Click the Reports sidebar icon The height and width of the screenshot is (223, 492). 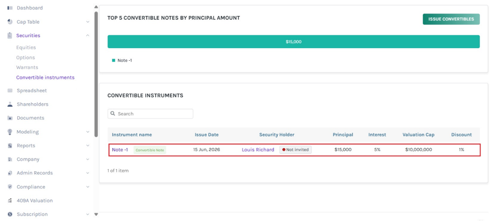pos(10,146)
